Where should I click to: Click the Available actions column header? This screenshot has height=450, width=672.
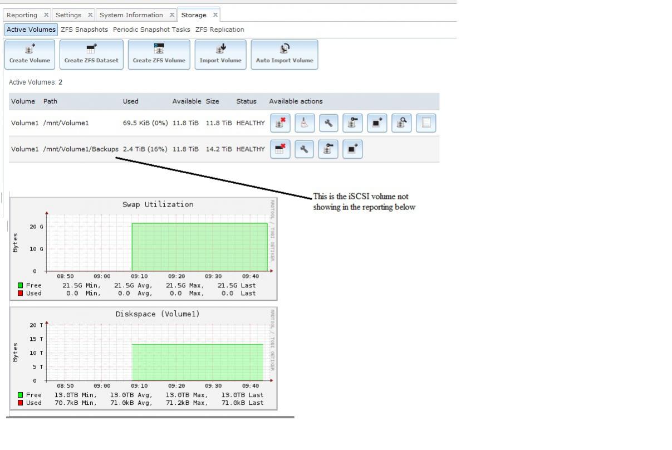point(296,101)
